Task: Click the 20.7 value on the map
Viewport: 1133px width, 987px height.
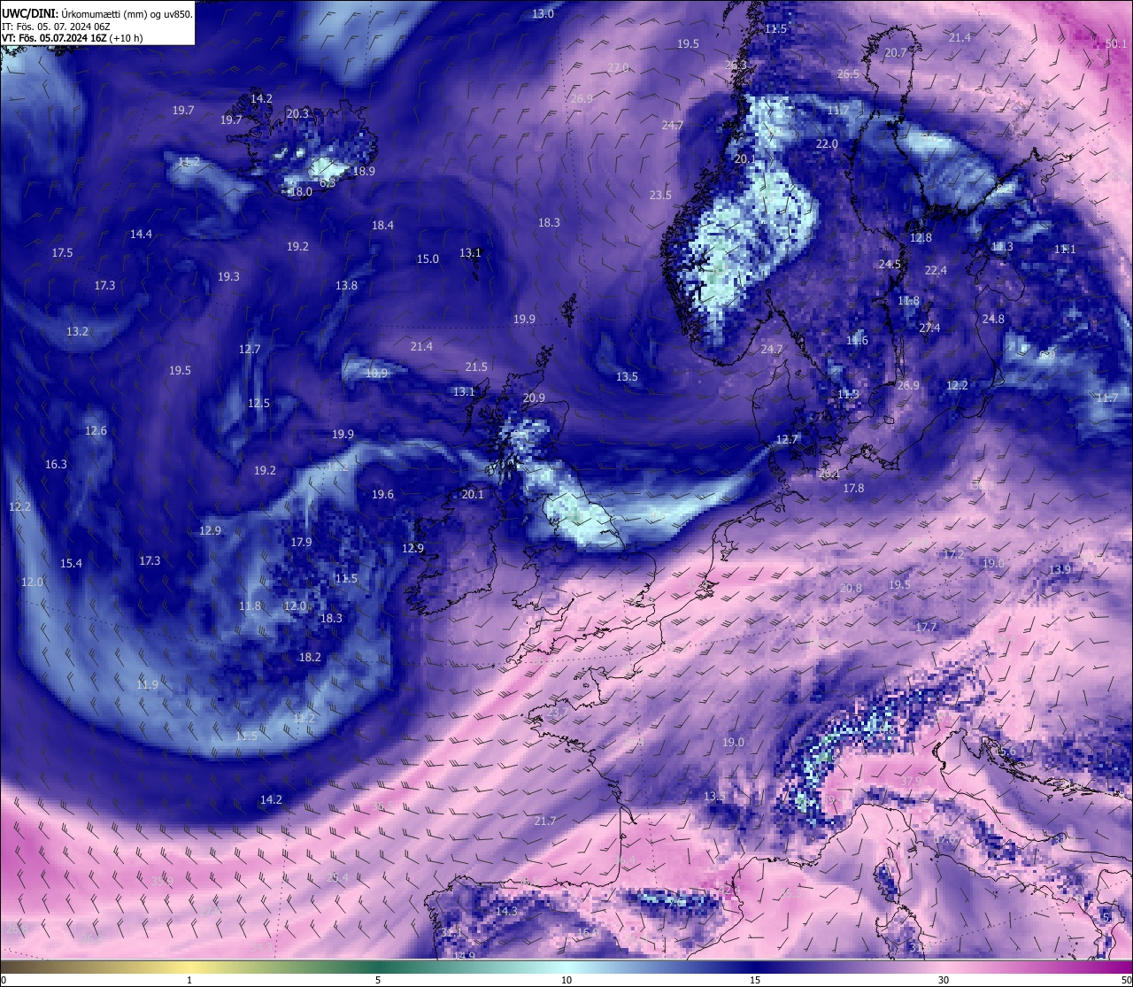Action: coord(896,53)
